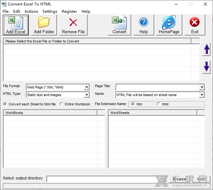Click the Browse button
Screen dimensions: 213x190
click(x=179, y=179)
